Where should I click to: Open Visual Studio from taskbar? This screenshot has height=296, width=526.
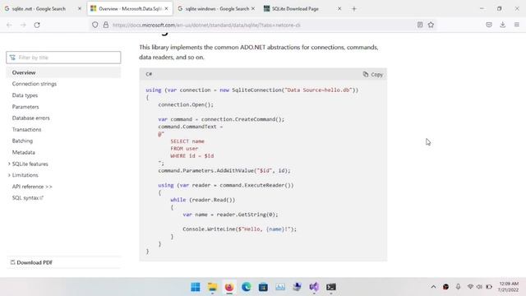tap(314, 287)
